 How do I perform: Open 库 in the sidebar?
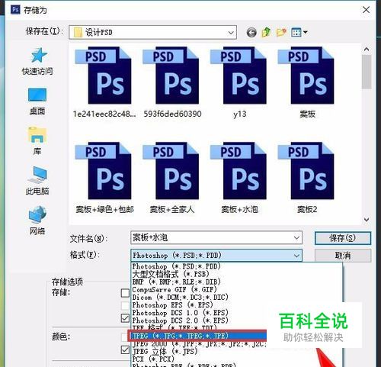(37, 141)
